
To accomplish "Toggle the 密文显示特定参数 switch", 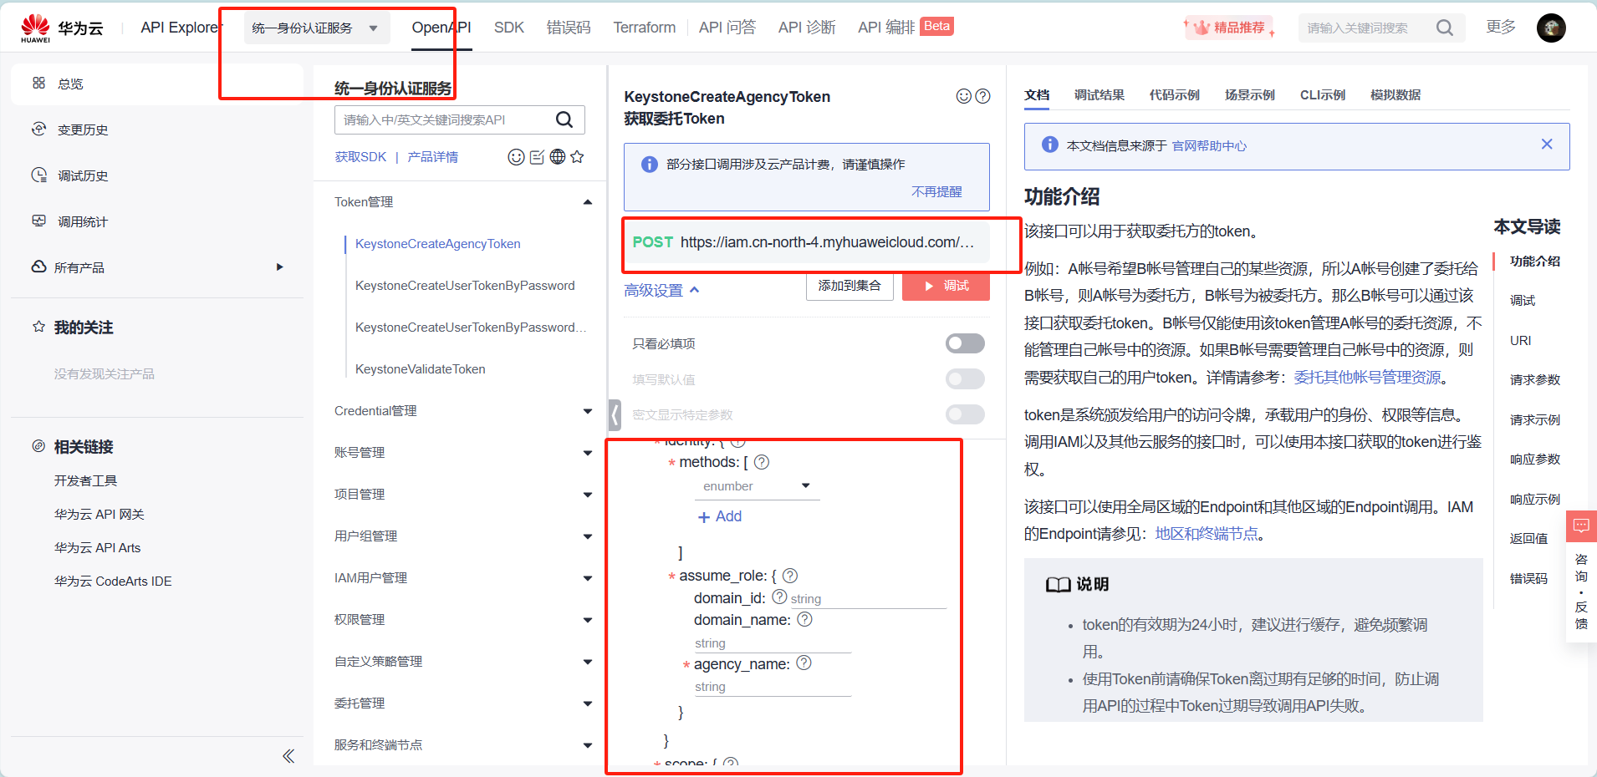I will (965, 414).
